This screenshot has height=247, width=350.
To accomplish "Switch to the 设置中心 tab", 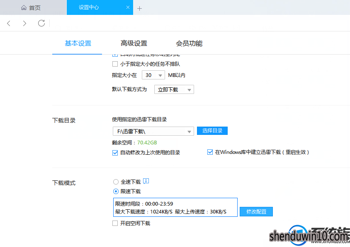I will coord(100,7).
